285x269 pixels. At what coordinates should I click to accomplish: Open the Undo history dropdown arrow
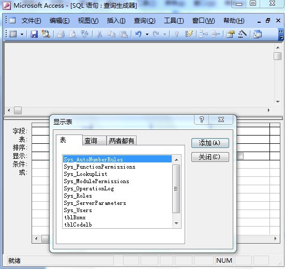147,34
